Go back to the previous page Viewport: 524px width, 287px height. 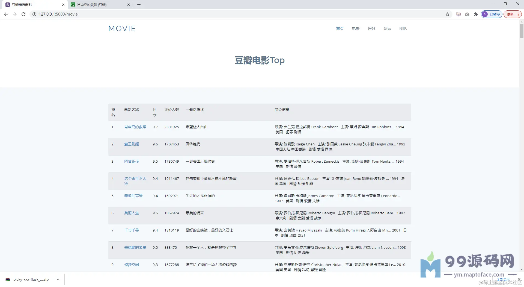6,14
